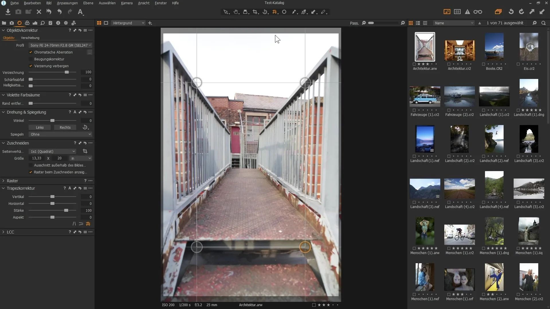Open the Kamera menu

click(x=127, y=3)
